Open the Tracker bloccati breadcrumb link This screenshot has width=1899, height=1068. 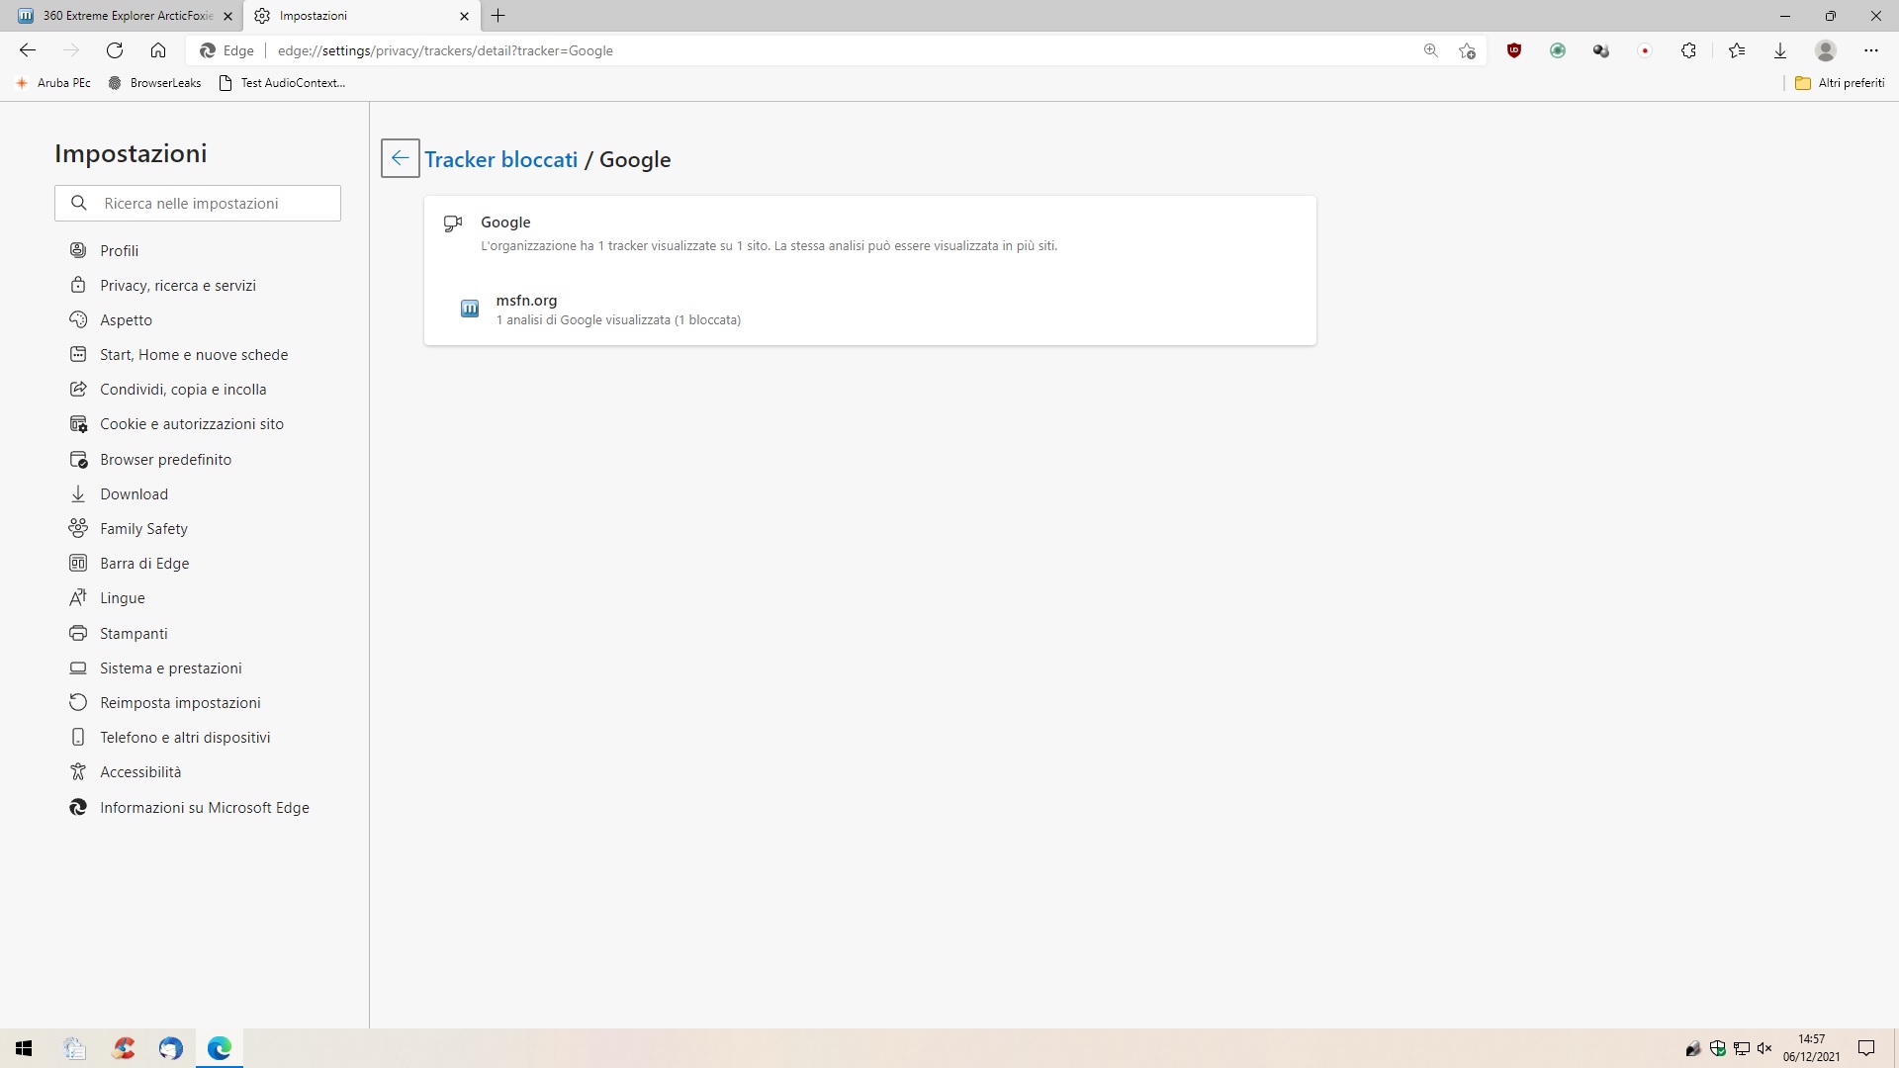(x=501, y=159)
